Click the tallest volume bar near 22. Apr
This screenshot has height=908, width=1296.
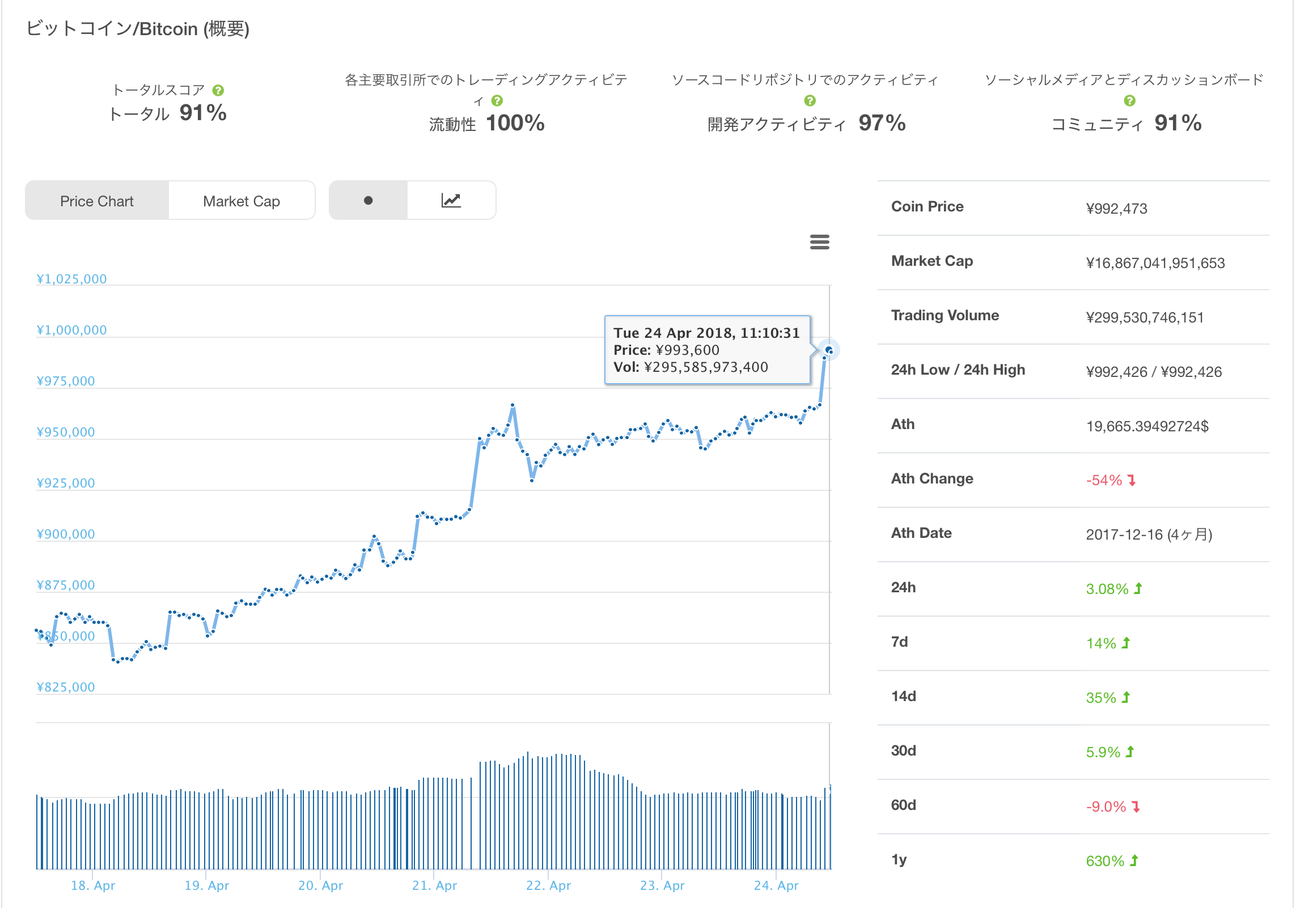click(x=528, y=811)
